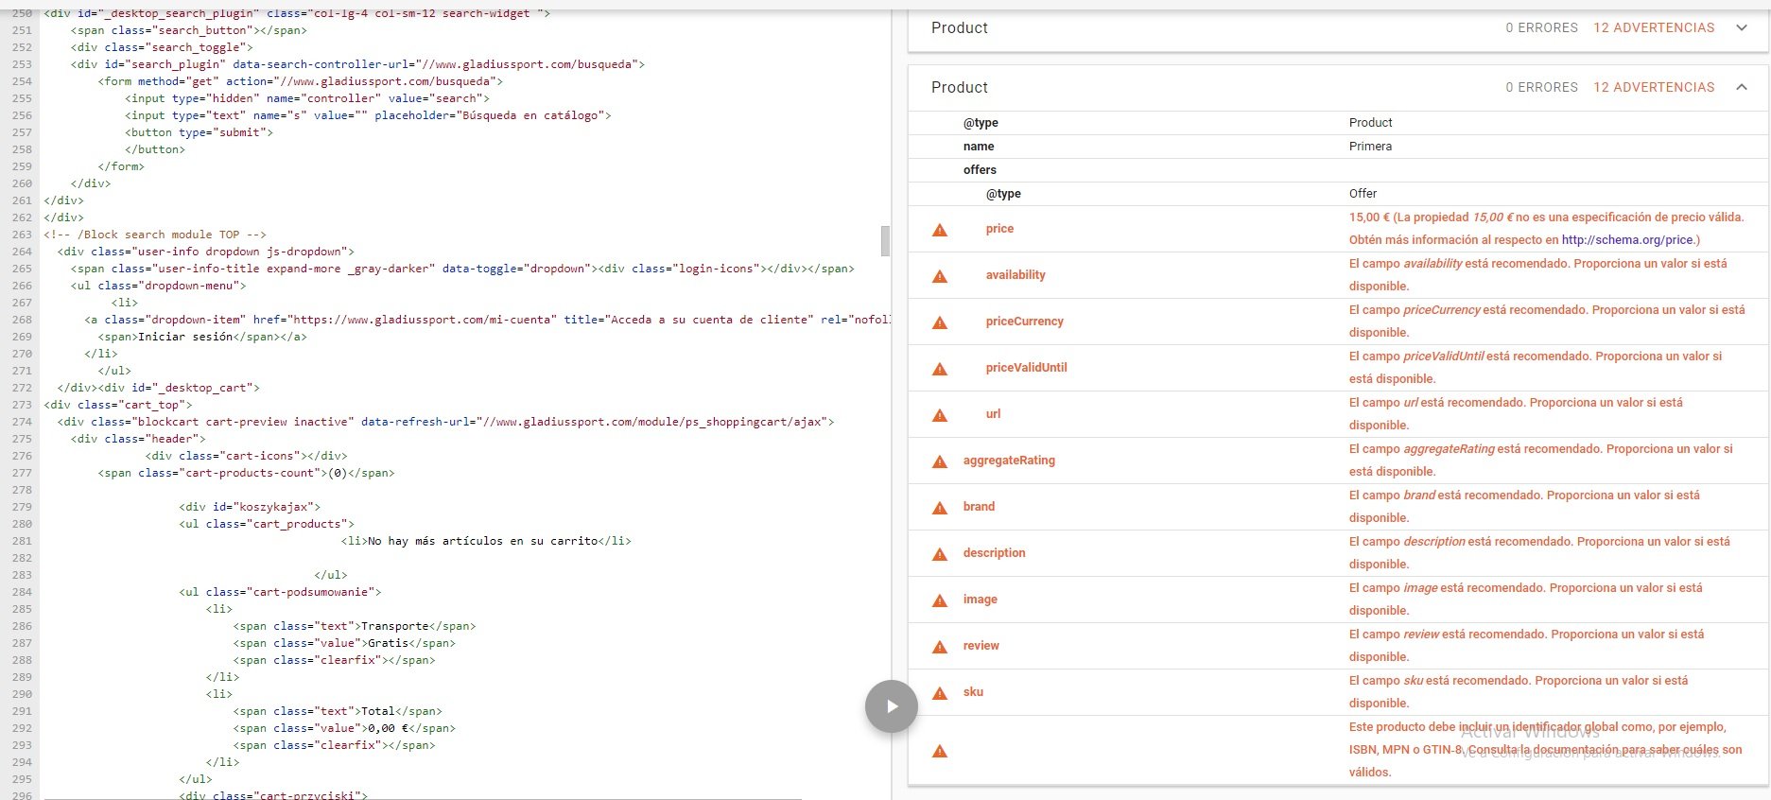Click 12 ADVERTENCIAS in first Product header
The height and width of the screenshot is (800, 1771).
point(1653,28)
